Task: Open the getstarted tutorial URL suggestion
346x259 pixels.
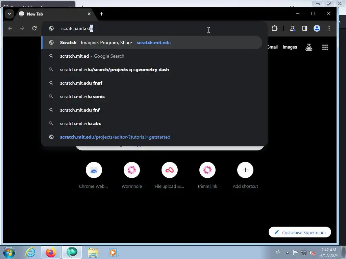Action: [152, 137]
